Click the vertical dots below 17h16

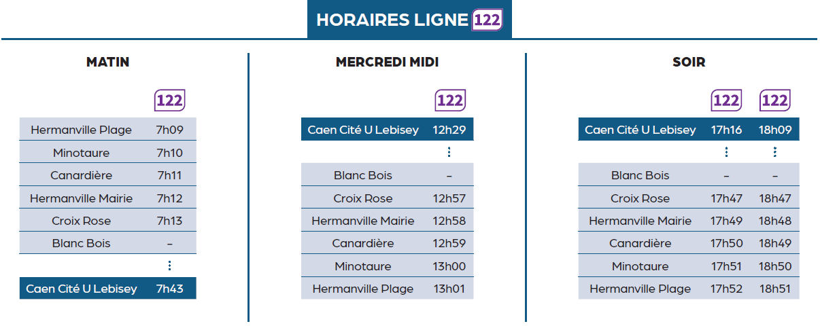click(x=726, y=152)
